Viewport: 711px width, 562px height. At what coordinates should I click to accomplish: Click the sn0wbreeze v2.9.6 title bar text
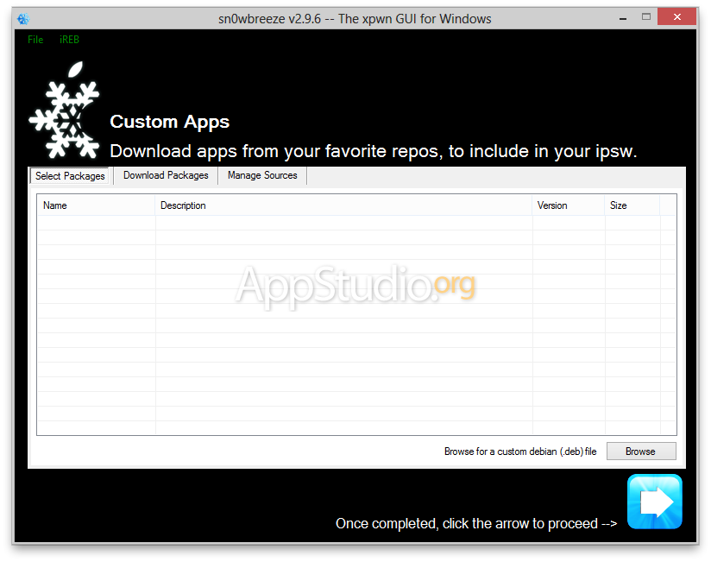[355, 18]
